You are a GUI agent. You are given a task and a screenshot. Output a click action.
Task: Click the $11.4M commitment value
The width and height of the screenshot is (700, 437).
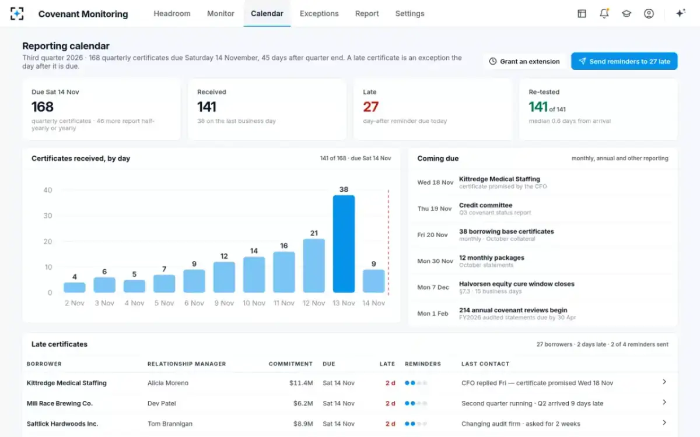tap(302, 383)
